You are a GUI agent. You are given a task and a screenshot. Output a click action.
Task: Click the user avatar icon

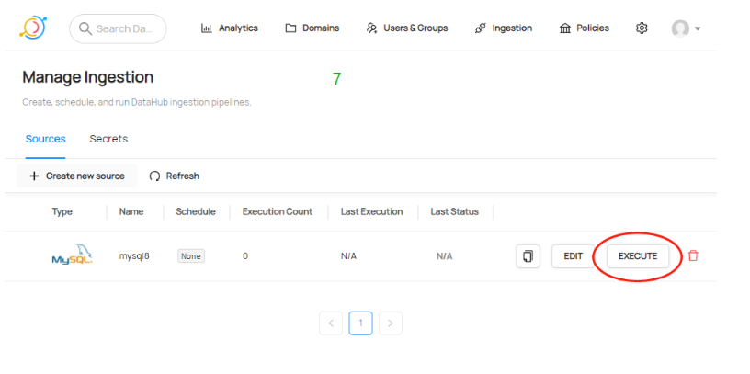(x=680, y=28)
